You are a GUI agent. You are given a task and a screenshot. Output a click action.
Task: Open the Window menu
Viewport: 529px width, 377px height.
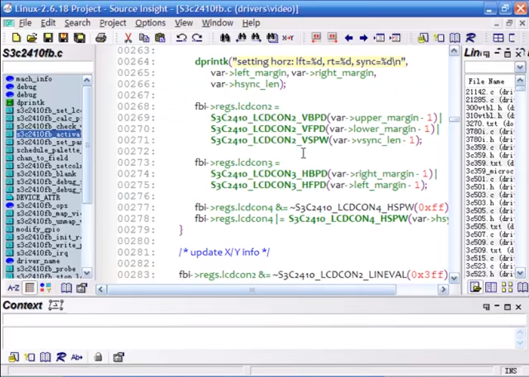(217, 23)
